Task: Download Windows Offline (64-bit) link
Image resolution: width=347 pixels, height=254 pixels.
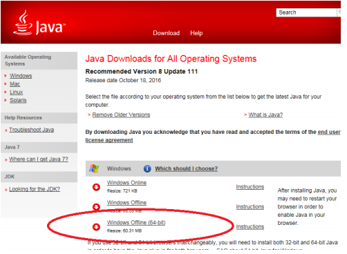Action: coord(136,223)
